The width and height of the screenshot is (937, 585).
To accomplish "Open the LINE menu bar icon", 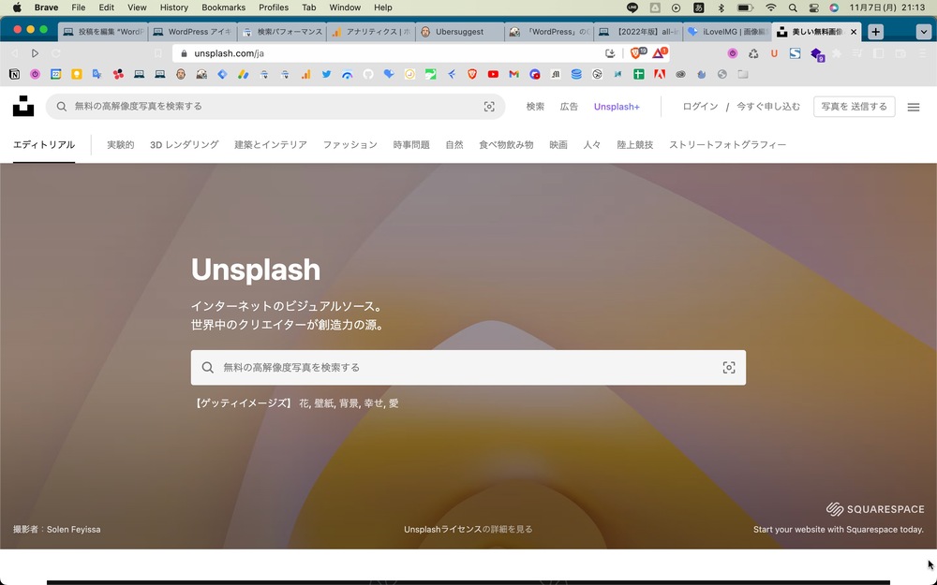I will click(x=632, y=7).
